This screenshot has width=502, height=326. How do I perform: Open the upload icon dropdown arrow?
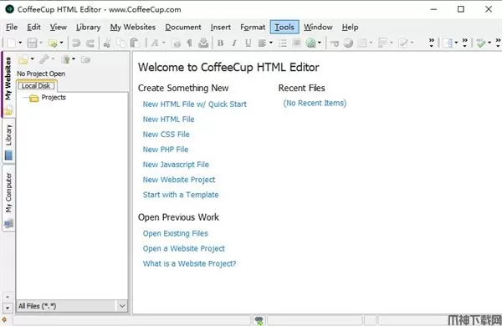coord(61,43)
